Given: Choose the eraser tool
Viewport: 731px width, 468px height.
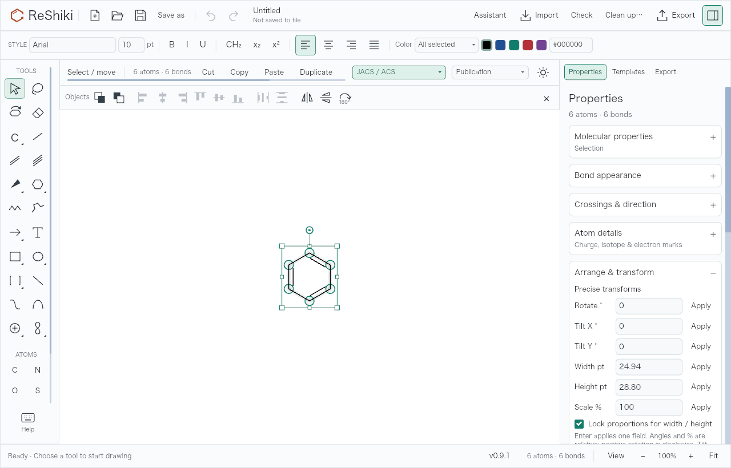Looking at the screenshot, I should coord(38,112).
